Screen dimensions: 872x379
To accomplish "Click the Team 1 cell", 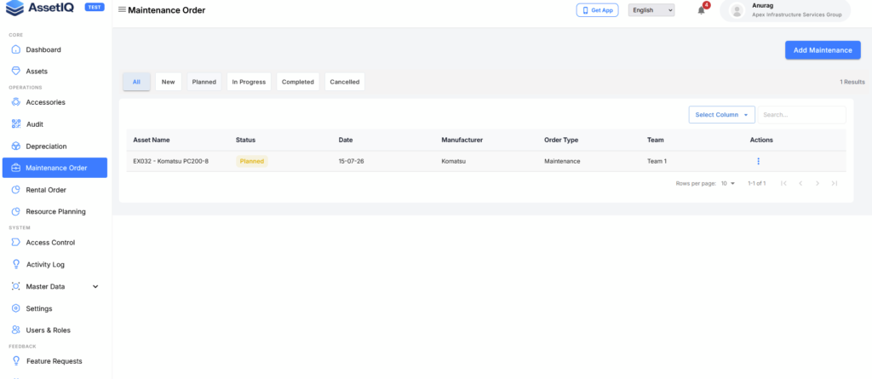I will tap(657, 162).
